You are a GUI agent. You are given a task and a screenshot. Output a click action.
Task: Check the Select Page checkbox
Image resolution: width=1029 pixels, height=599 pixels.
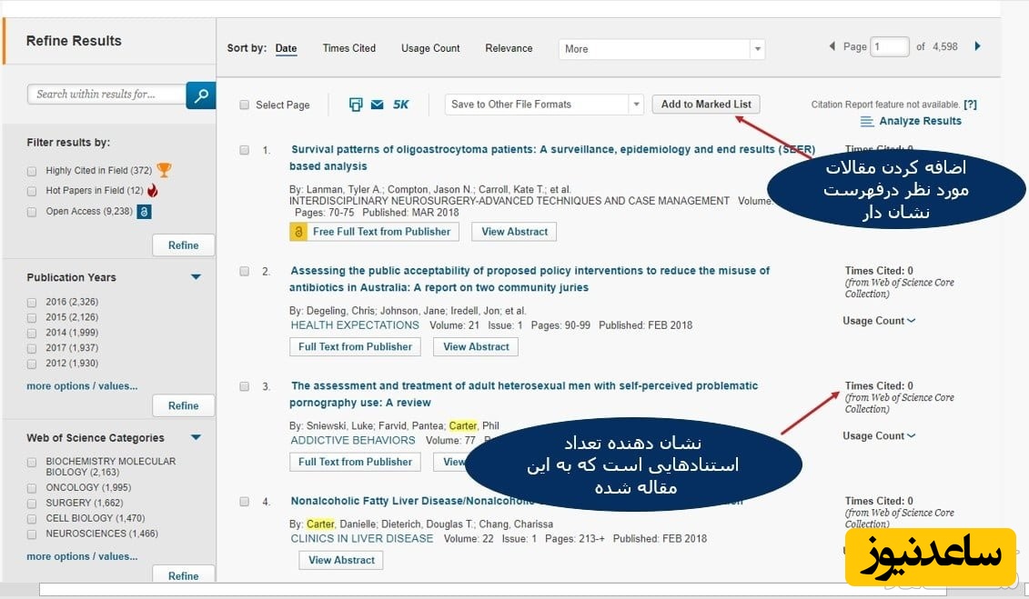pyautogui.click(x=244, y=105)
